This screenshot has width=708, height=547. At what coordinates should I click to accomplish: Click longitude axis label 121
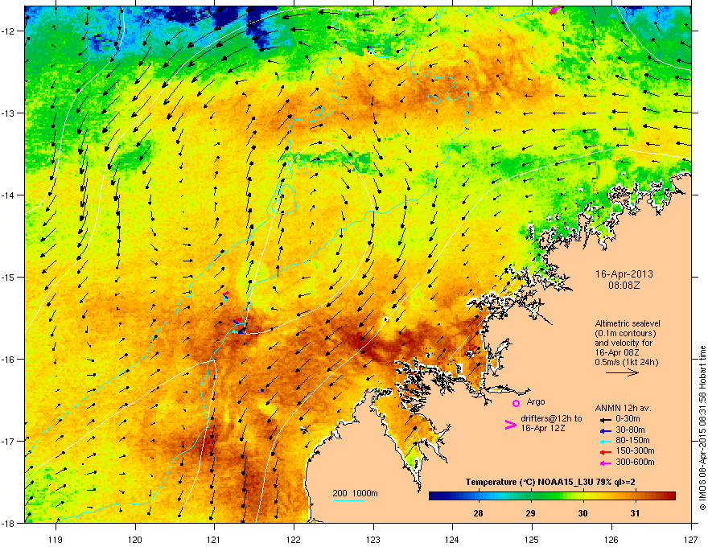215,539
